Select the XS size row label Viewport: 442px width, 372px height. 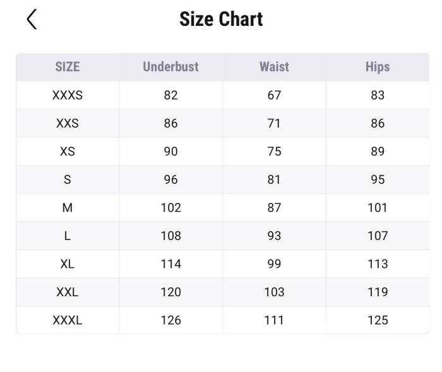(68, 152)
